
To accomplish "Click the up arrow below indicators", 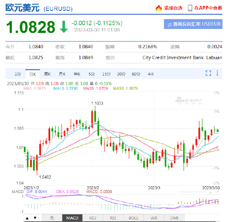I will (27, 218).
